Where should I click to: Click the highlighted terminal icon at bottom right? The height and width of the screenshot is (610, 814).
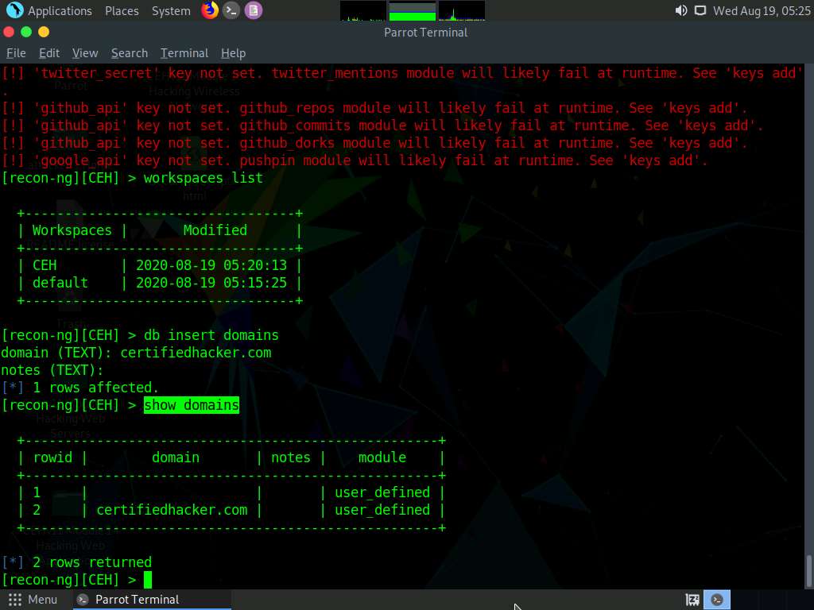[x=717, y=600]
